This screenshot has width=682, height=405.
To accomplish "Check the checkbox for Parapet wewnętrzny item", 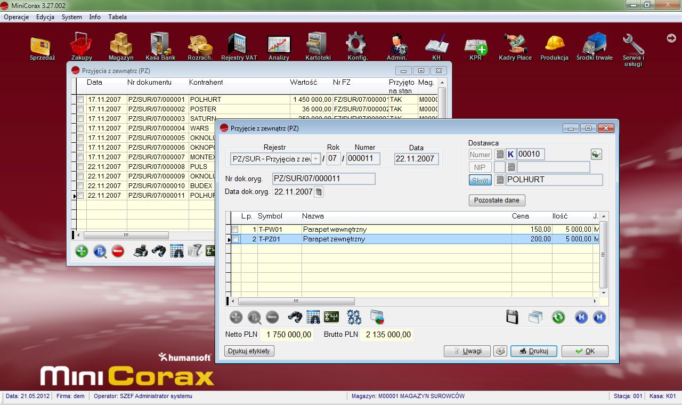I will [234, 230].
